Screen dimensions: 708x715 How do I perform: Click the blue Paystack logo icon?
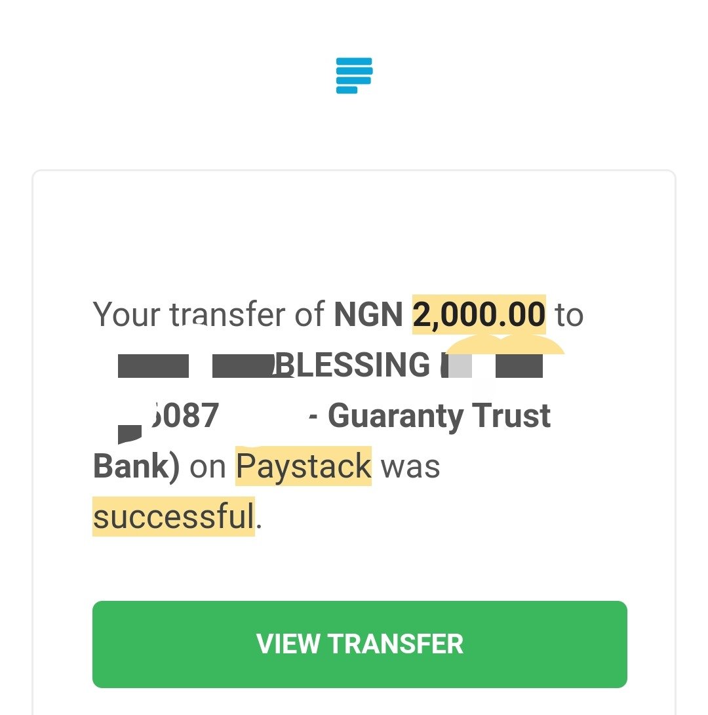354,75
